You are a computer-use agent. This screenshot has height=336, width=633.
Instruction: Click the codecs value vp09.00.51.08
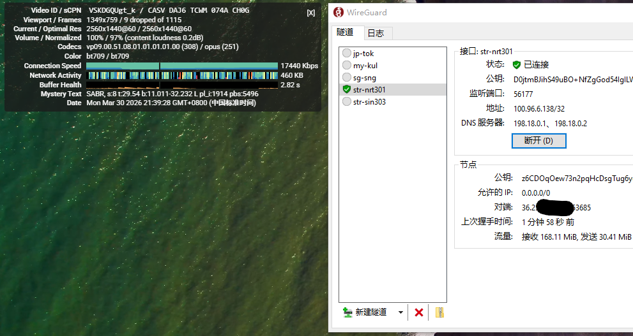pyautogui.click(x=162, y=47)
